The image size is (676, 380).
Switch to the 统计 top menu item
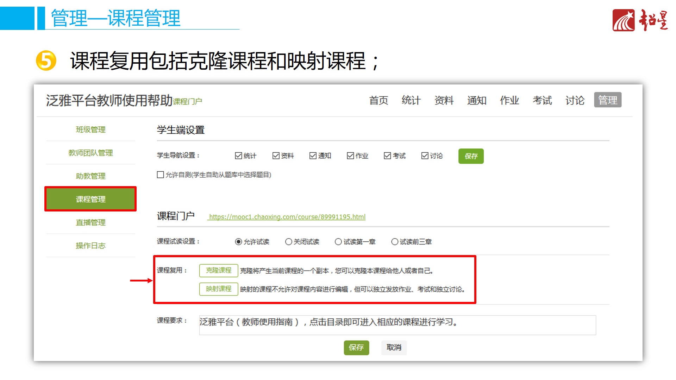(411, 100)
